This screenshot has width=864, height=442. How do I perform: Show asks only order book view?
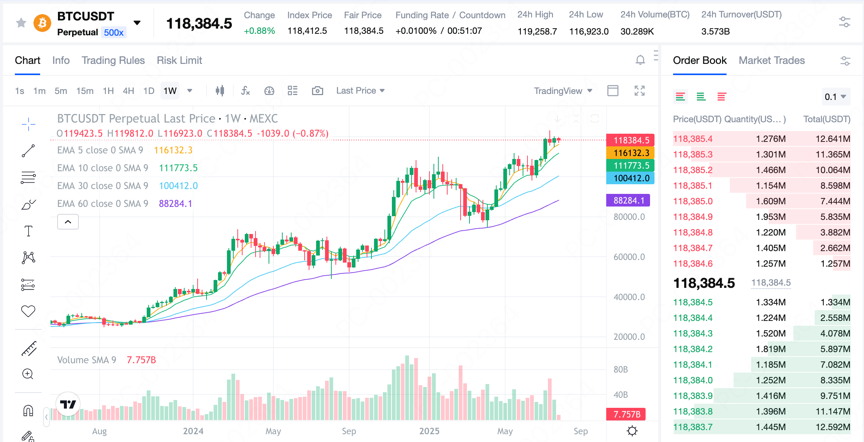(721, 97)
